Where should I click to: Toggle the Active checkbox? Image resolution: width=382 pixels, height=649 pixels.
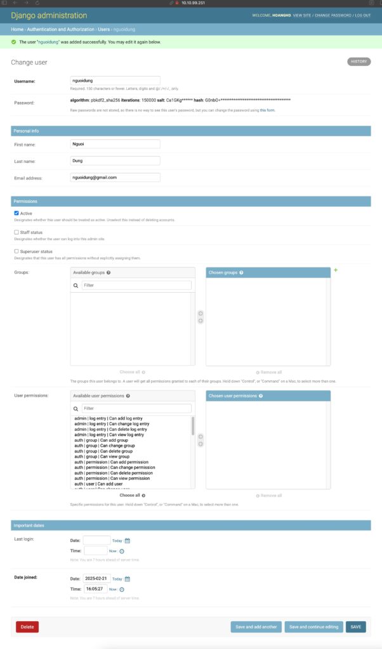click(16, 213)
